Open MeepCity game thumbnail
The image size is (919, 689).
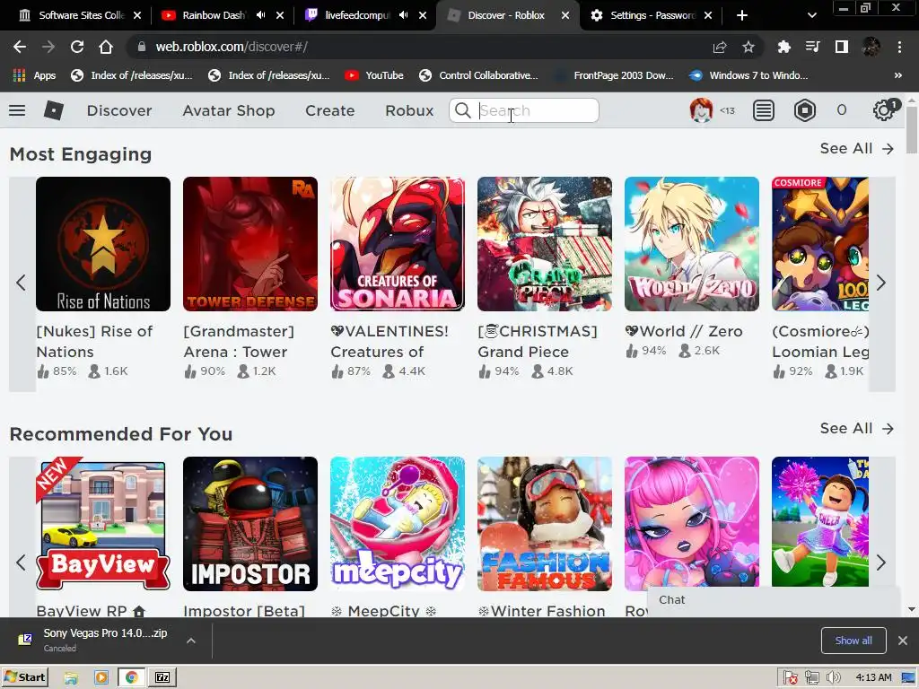398,524
